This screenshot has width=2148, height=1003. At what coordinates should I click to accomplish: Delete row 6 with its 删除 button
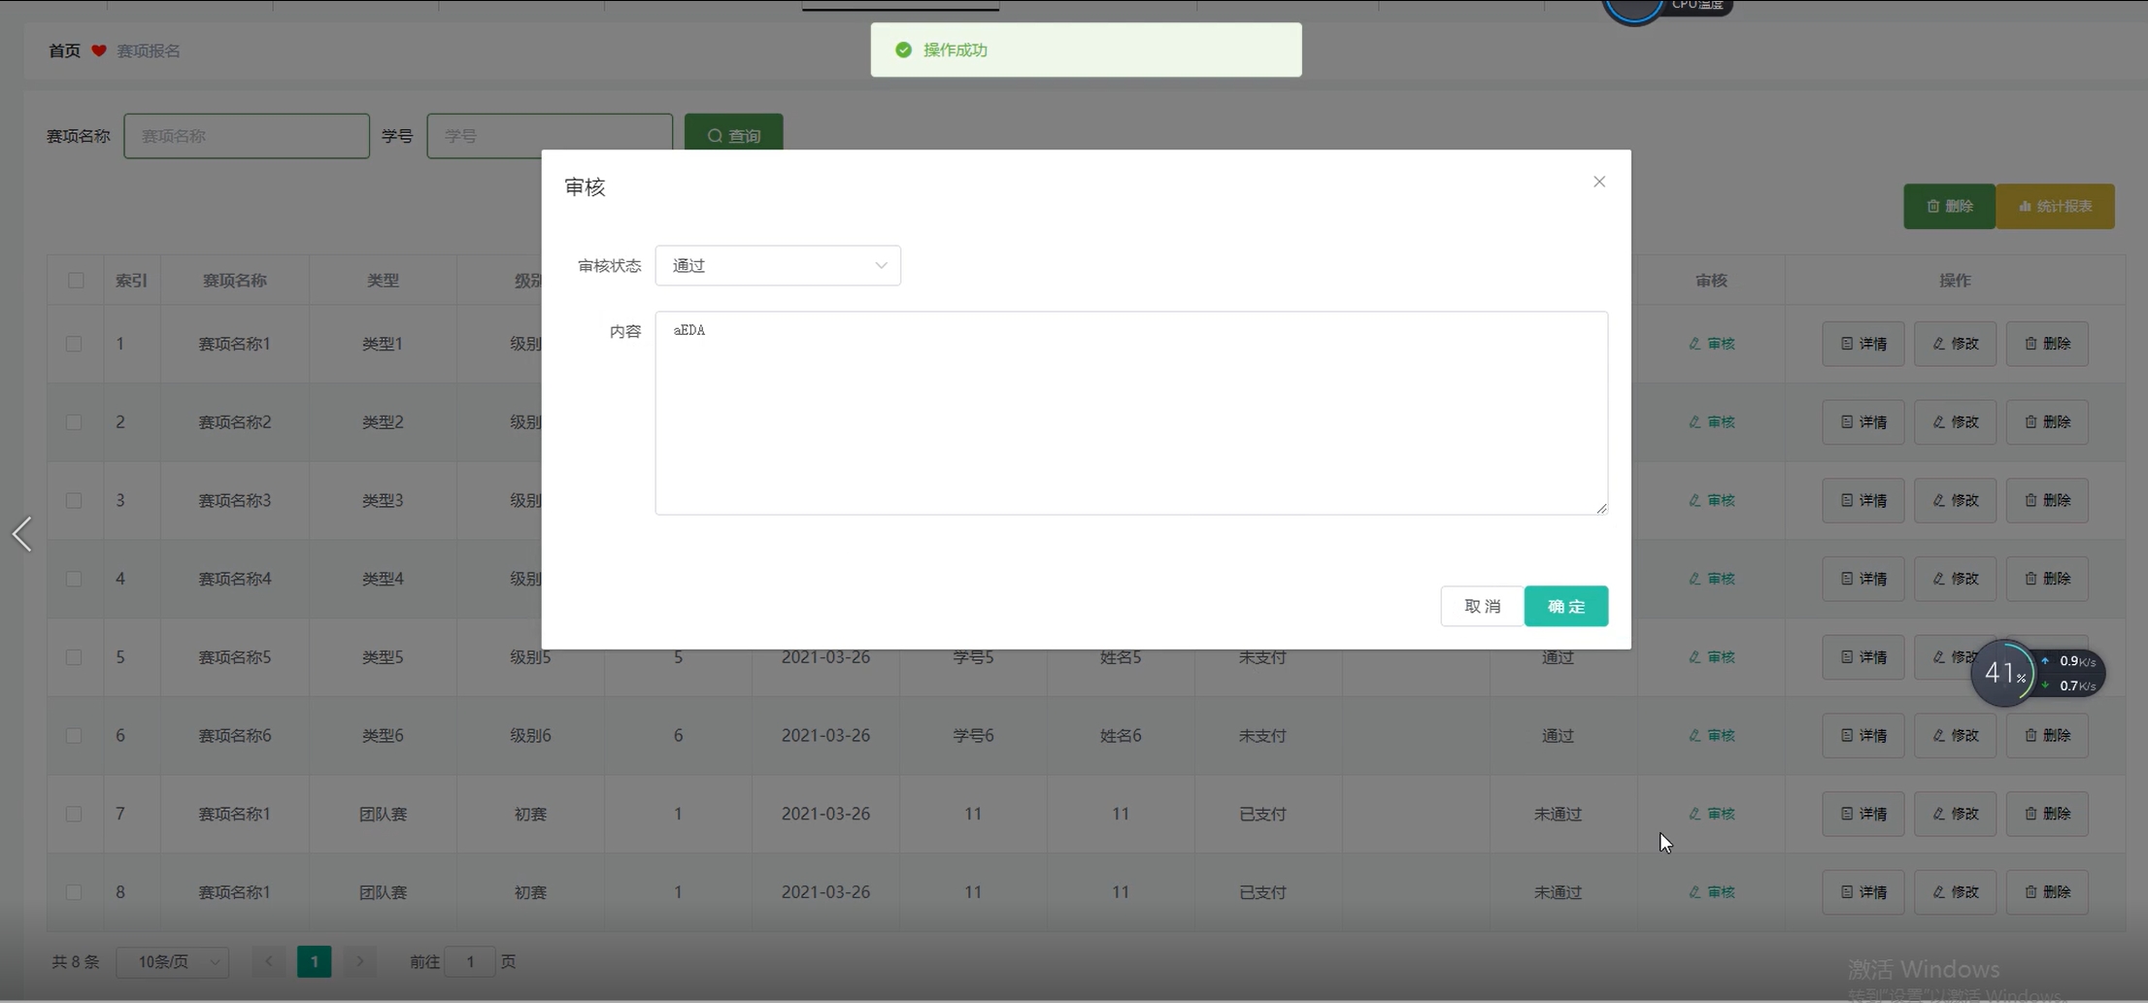pos(2047,735)
